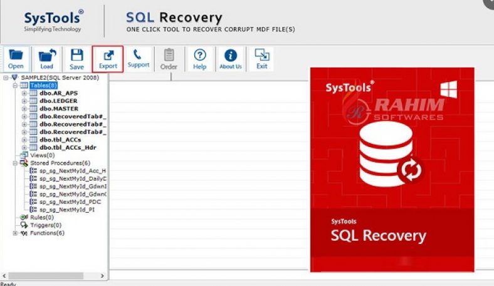The height and width of the screenshot is (286, 494).
Task: Click the table icon beside dbo.tbl_ACCs_Hdr
Action: (x=33, y=147)
